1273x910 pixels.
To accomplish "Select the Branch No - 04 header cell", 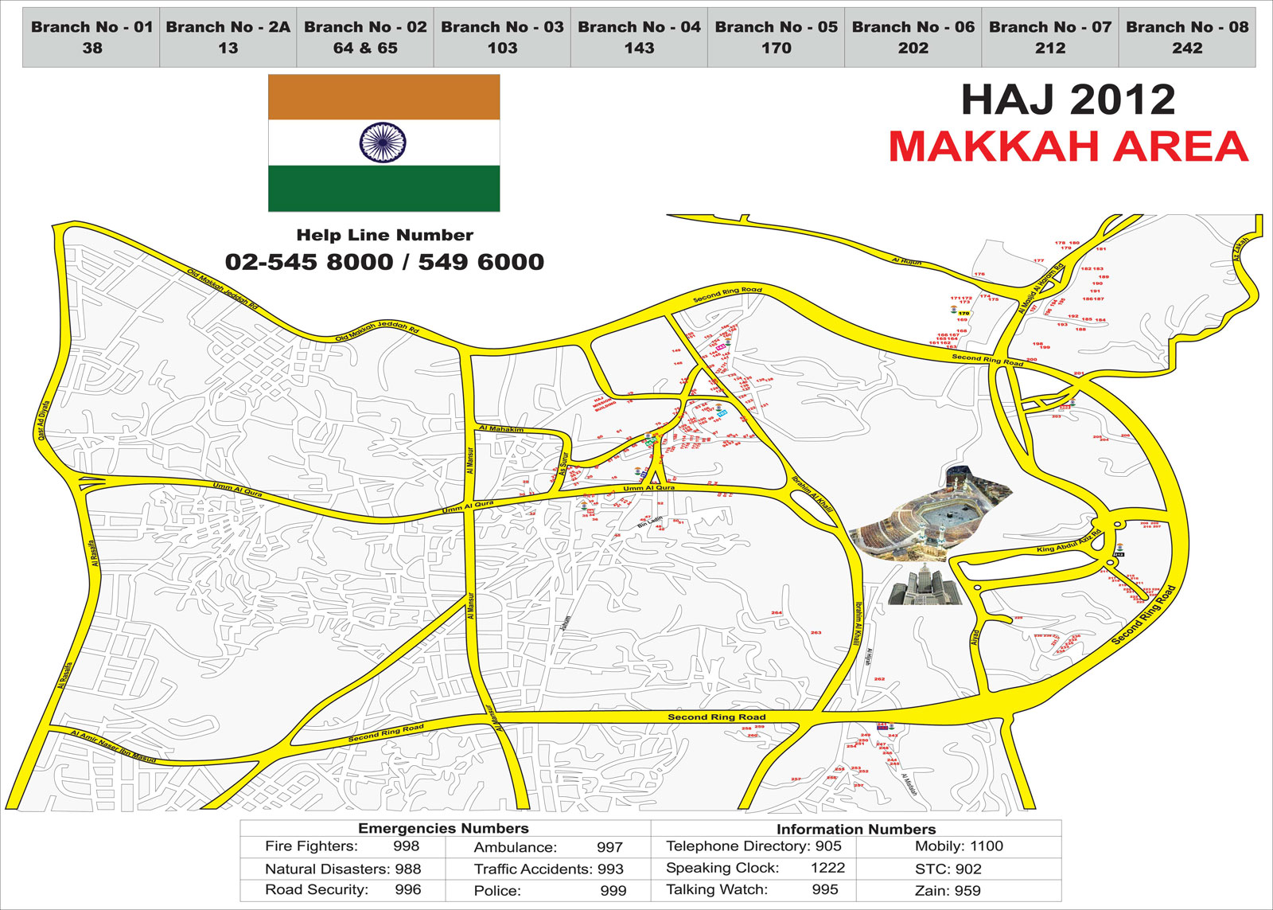I will coord(639,37).
